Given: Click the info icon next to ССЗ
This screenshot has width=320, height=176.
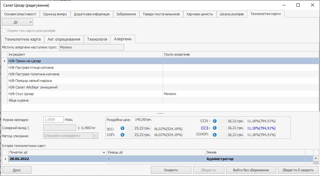Looking at the screenshot, I should (215, 128).
